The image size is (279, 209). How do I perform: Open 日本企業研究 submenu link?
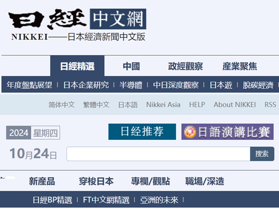pos(86,85)
